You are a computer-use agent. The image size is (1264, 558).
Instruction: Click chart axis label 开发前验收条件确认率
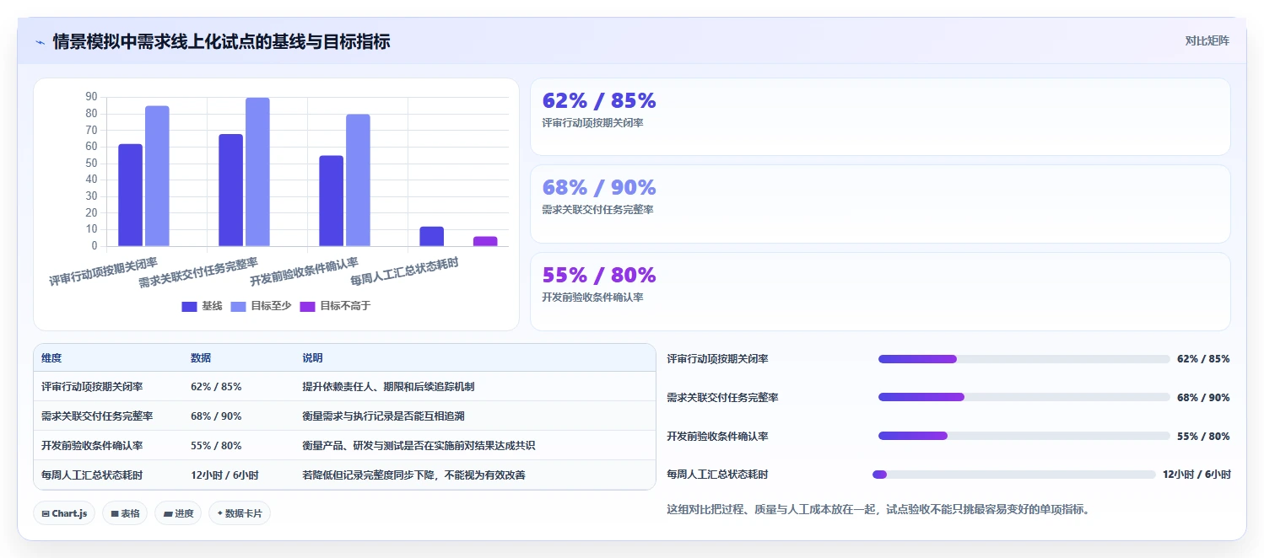point(304,271)
